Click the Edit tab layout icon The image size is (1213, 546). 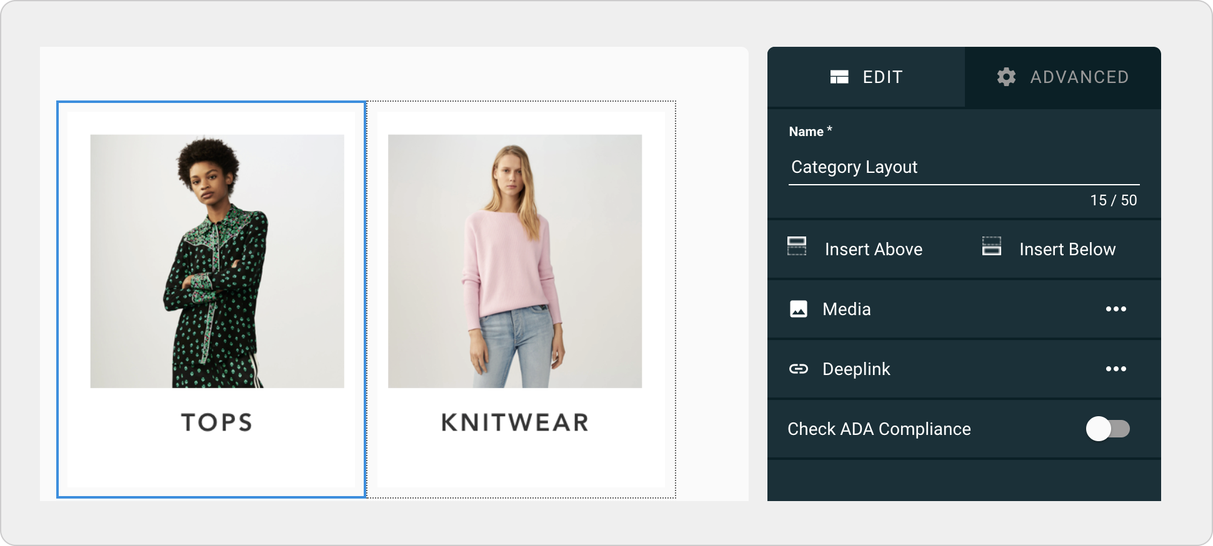839,77
